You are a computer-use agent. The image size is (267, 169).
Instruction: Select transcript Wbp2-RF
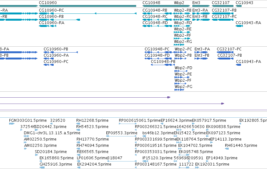pyautogui.click(x=183, y=35)
